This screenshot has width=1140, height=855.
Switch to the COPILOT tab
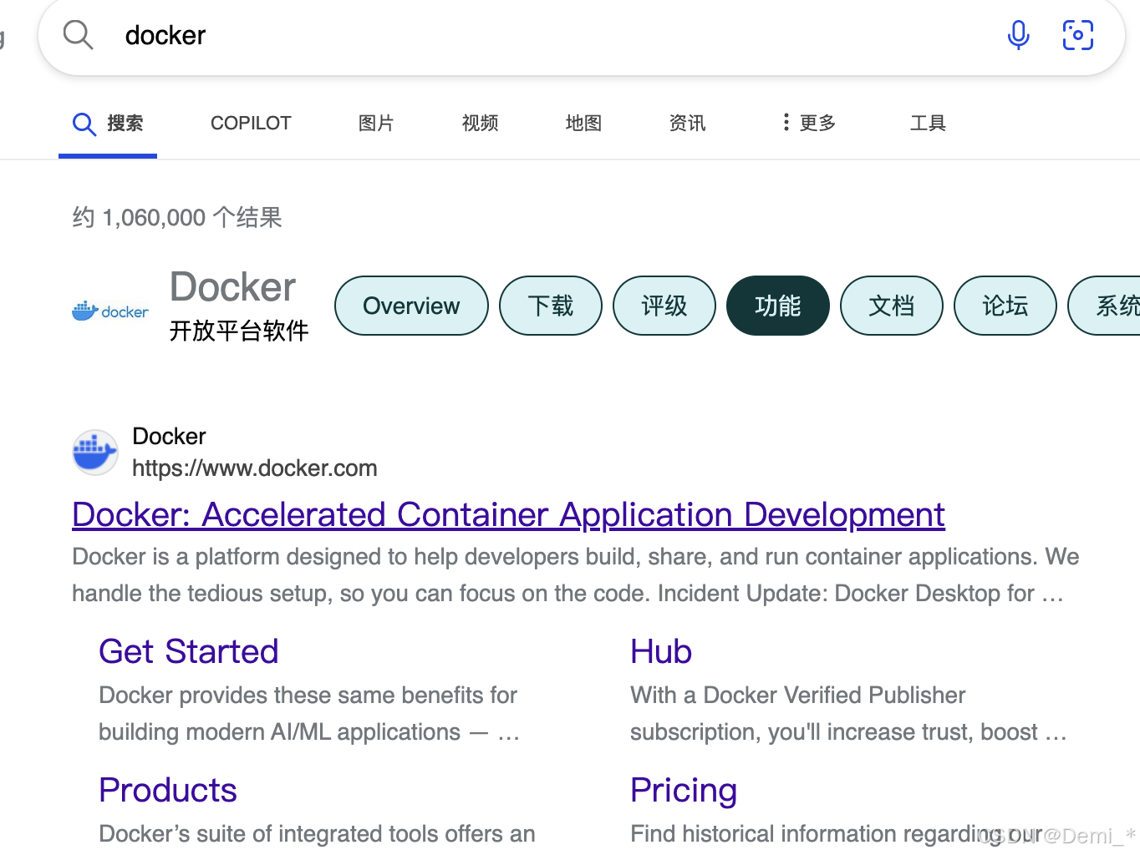click(x=251, y=123)
